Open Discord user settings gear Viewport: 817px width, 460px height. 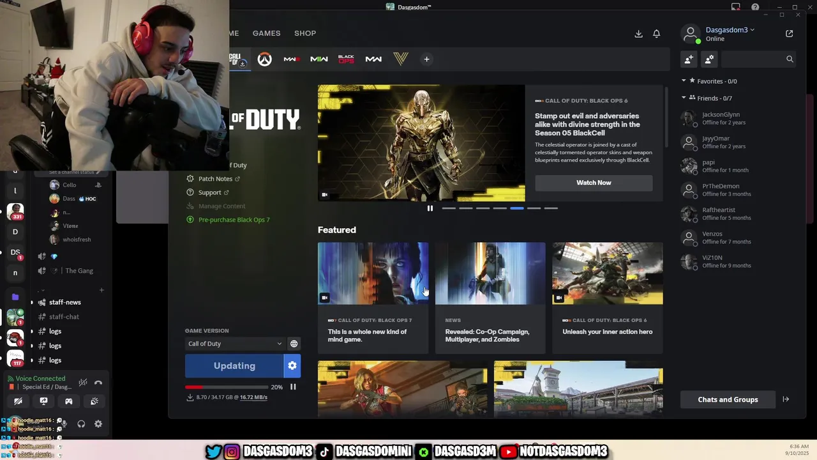pyautogui.click(x=98, y=424)
